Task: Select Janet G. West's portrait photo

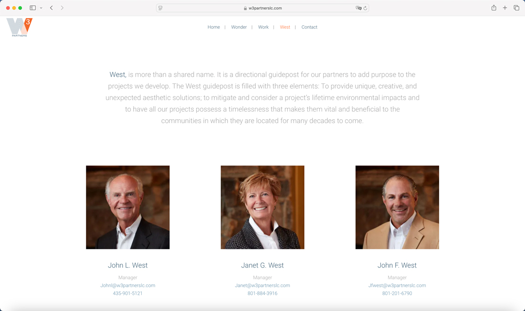Action: point(262,207)
